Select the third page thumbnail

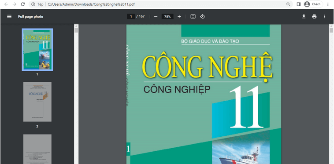tap(37, 149)
